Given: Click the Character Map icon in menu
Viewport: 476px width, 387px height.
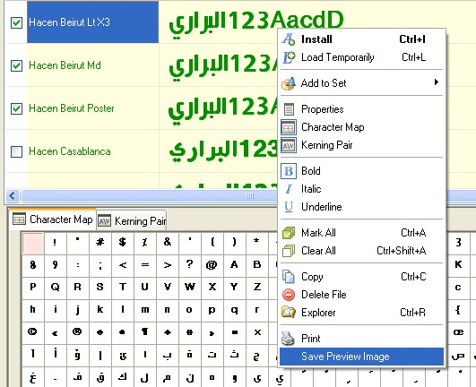Looking at the screenshot, I should tap(289, 127).
